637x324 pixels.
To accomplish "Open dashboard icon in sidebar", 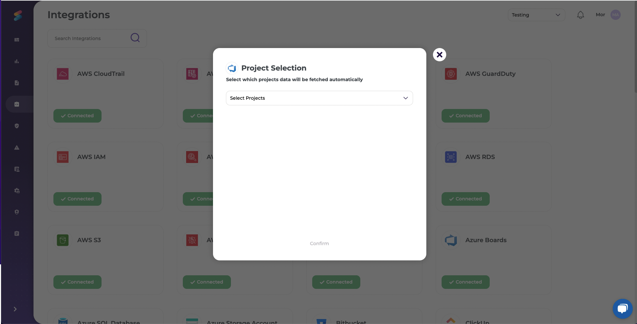I will (17, 40).
